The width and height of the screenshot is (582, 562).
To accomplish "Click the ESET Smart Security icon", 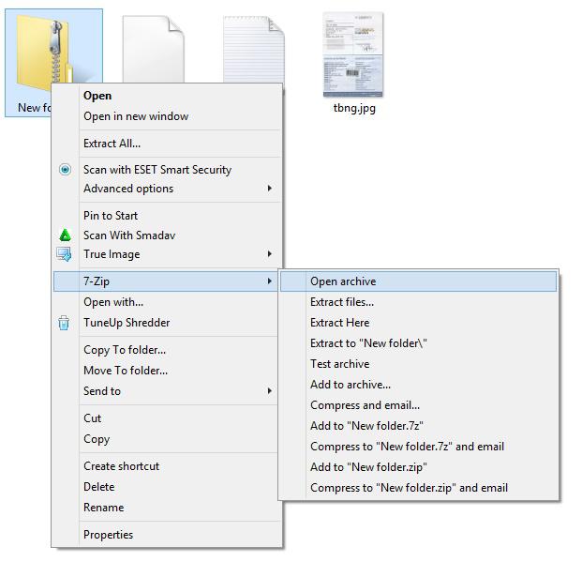I will [x=65, y=170].
